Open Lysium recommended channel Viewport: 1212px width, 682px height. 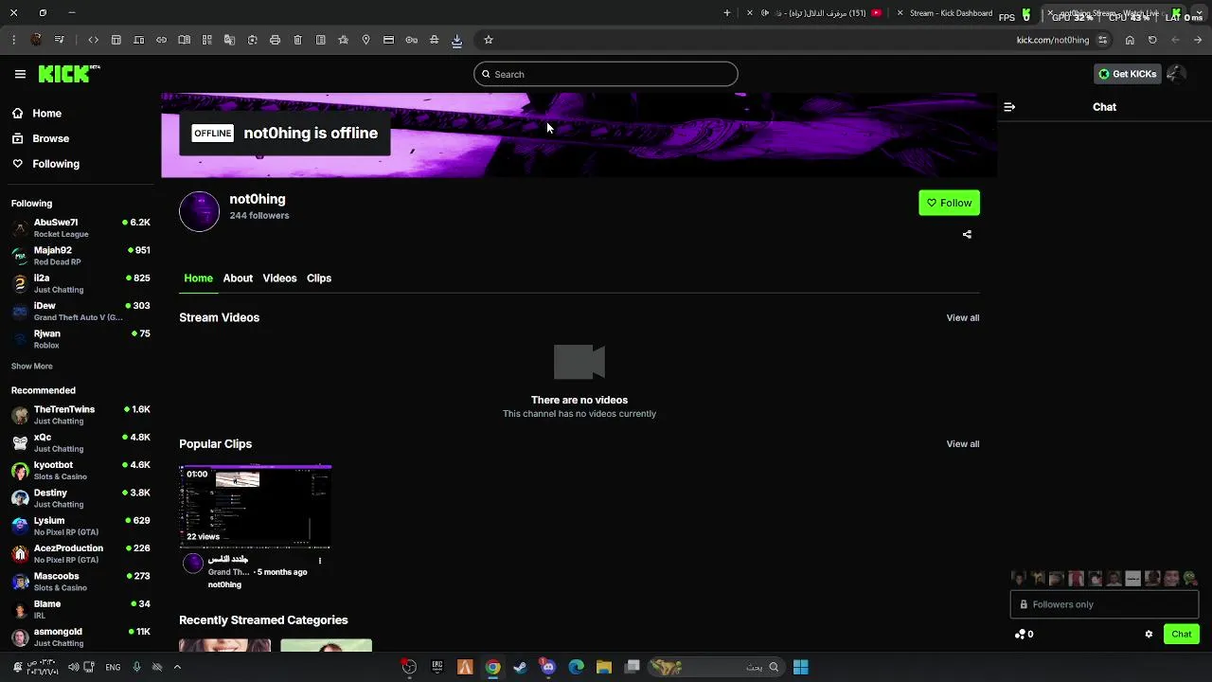click(x=80, y=526)
